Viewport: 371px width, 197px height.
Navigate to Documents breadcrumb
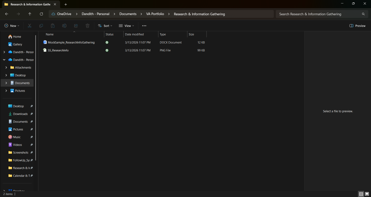click(128, 14)
